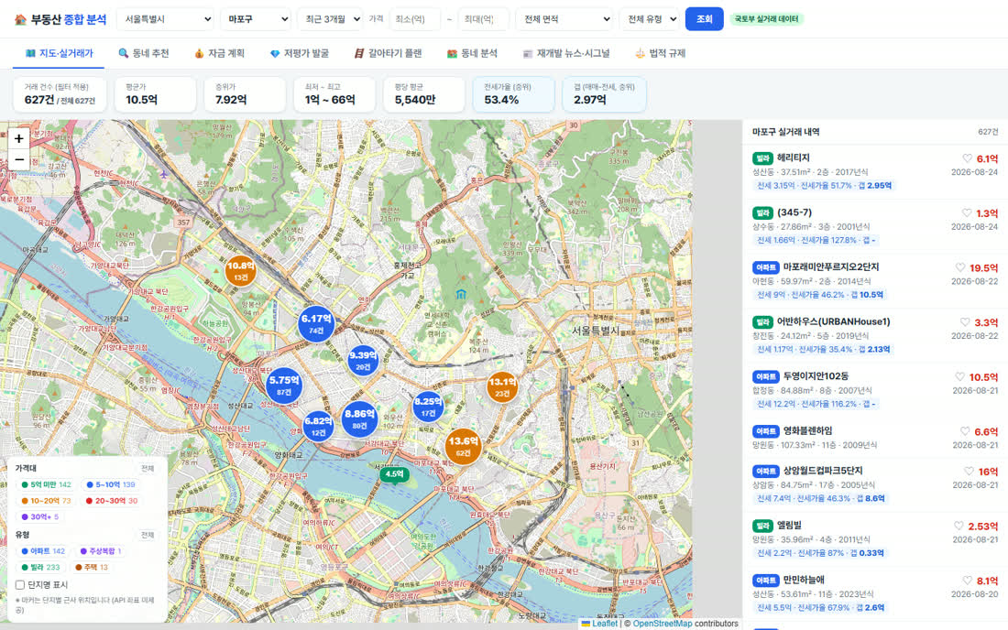Open the 법적 규제 tab
Viewport: 1008px width, 630px height.
pyautogui.click(x=660, y=53)
